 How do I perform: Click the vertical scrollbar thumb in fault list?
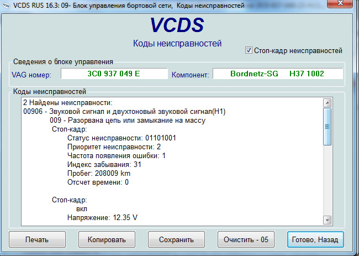[x=327, y=127]
